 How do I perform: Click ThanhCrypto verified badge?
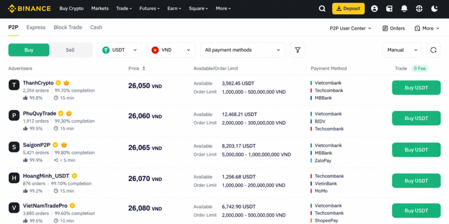click(58, 83)
